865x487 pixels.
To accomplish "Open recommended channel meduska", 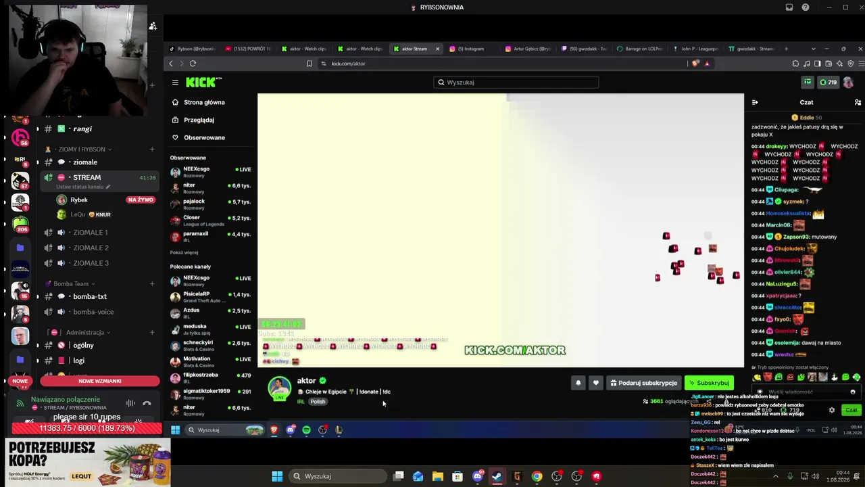I will point(210,329).
